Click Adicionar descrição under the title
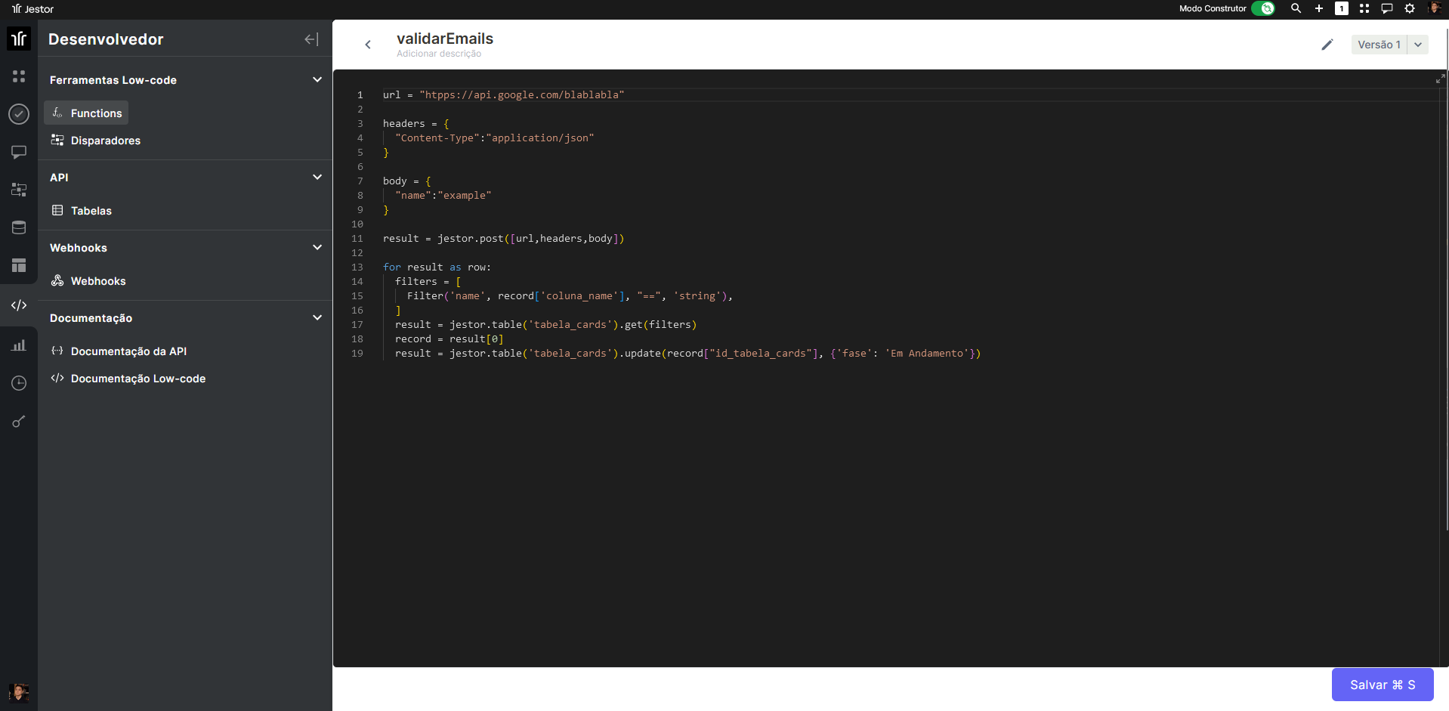Screen dimensions: 1449x711 (439, 54)
